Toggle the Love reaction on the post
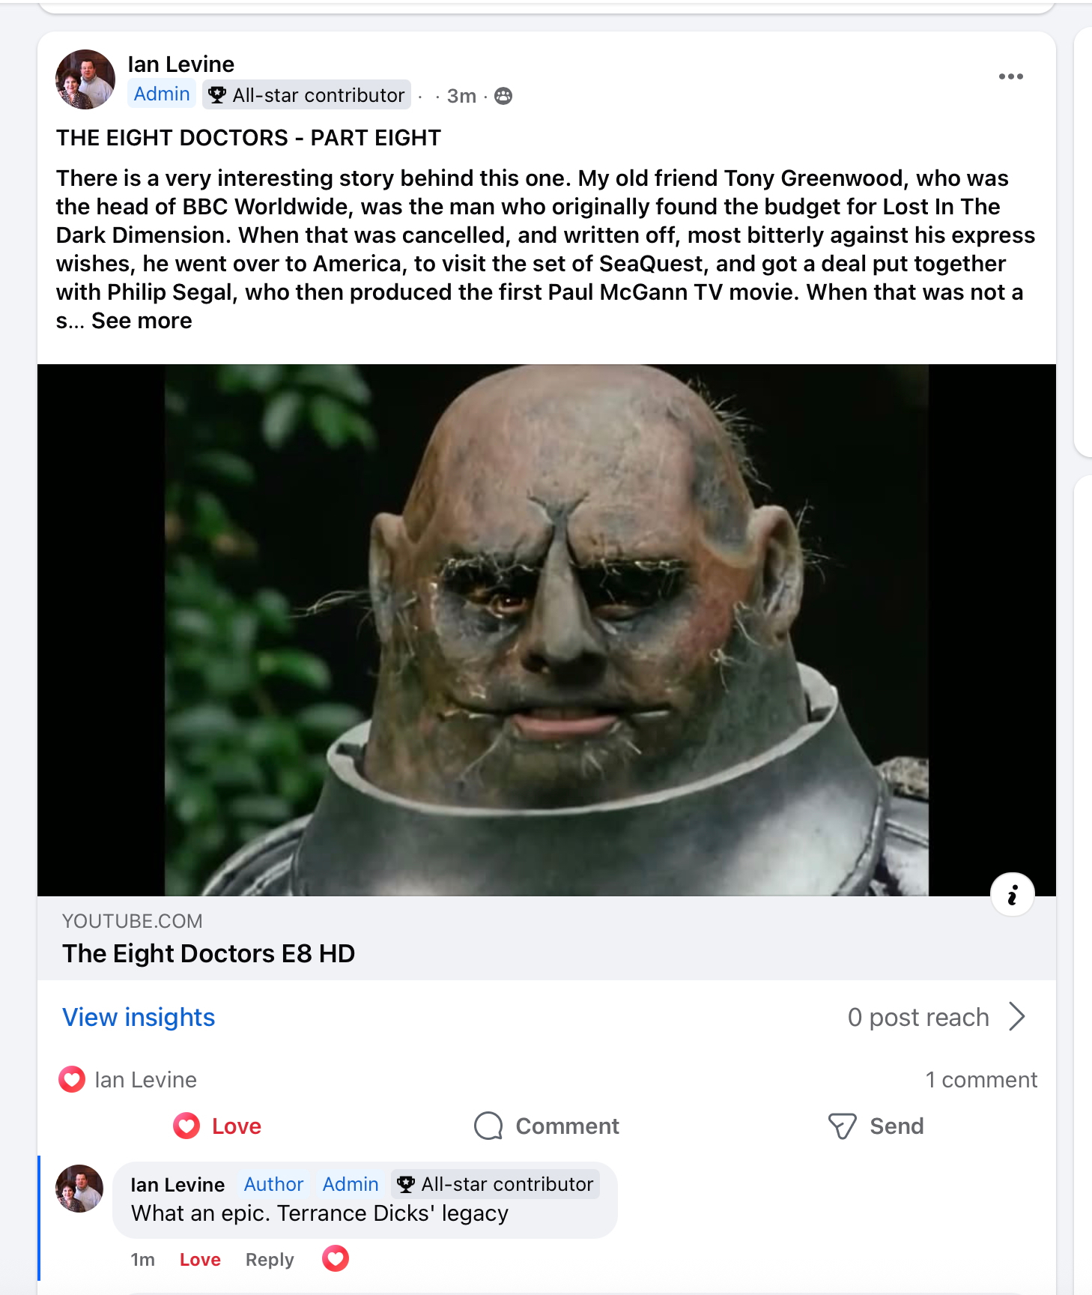Viewport: 1092px width, 1295px height. point(217,1126)
